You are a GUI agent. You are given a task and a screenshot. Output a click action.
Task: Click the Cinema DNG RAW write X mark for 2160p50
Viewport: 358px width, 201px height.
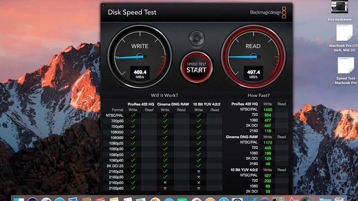point(165,183)
